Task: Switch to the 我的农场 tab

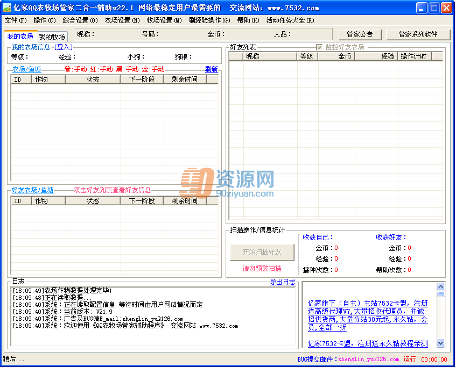Action: tap(20, 37)
